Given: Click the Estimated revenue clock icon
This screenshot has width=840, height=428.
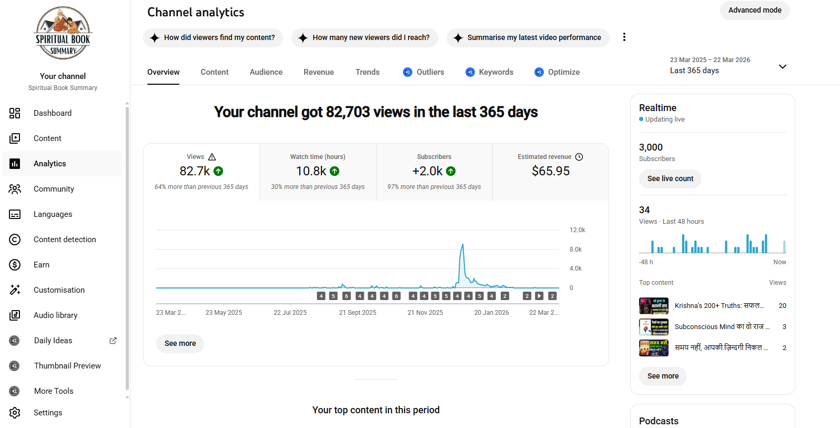Looking at the screenshot, I should pos(579,157).
